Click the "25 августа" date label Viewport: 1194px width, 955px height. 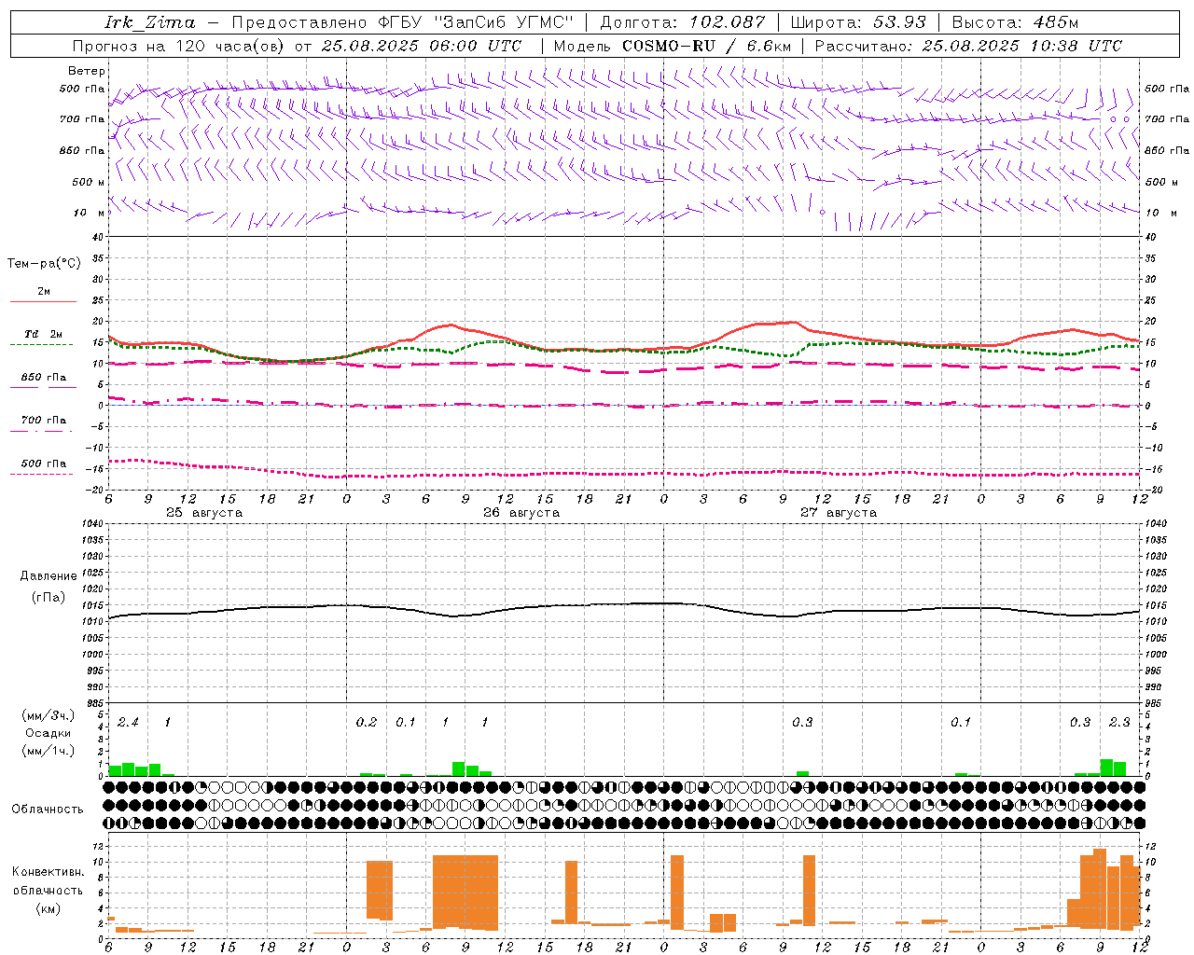pyautogui.click(x=204, y=513)
